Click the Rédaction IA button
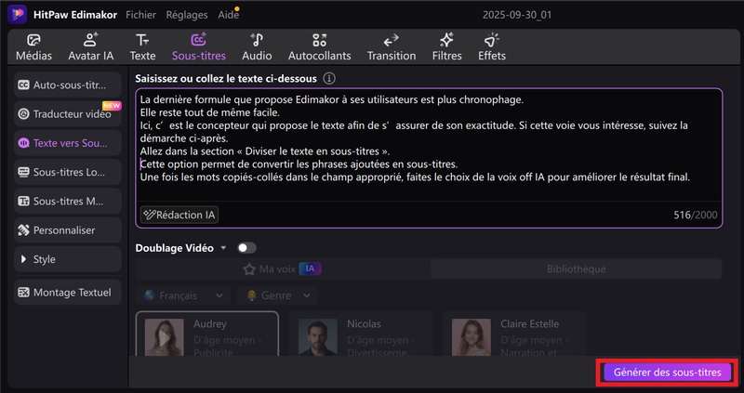744x393 pixels. click(179, 215)
